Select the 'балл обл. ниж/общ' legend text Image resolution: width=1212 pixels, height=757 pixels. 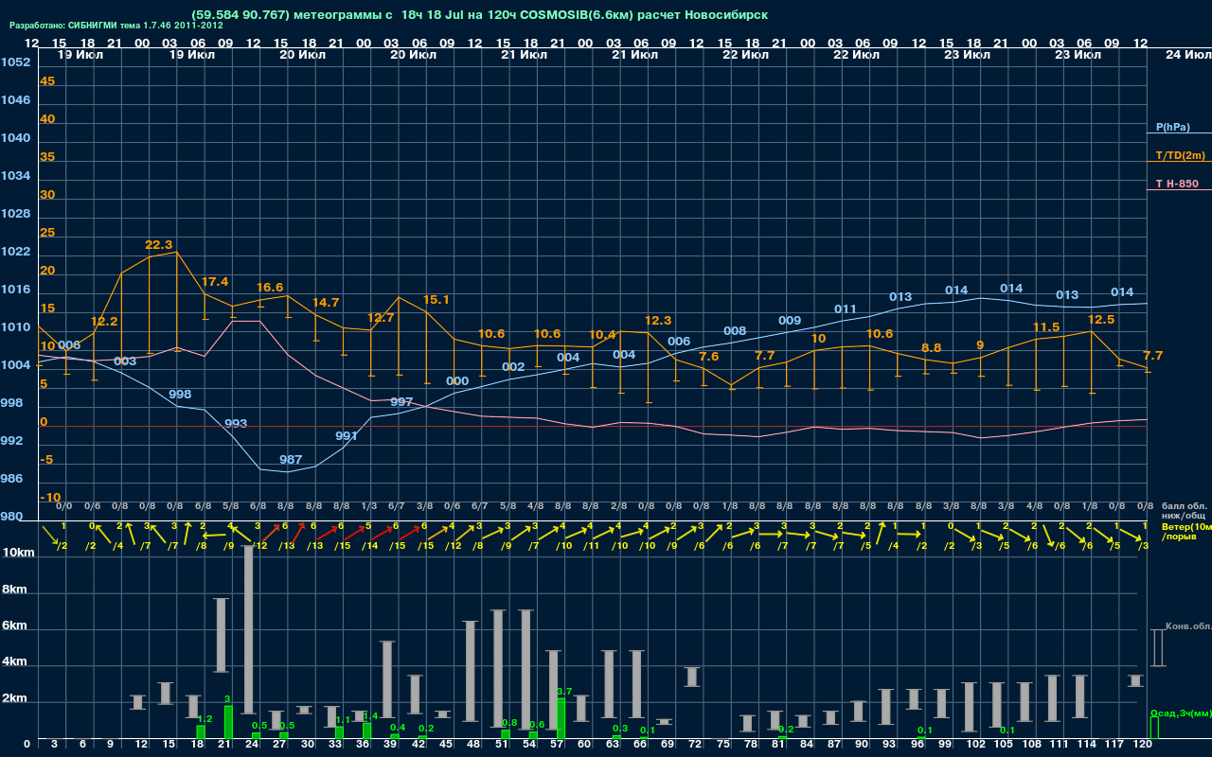click(x=1185, y=511)
